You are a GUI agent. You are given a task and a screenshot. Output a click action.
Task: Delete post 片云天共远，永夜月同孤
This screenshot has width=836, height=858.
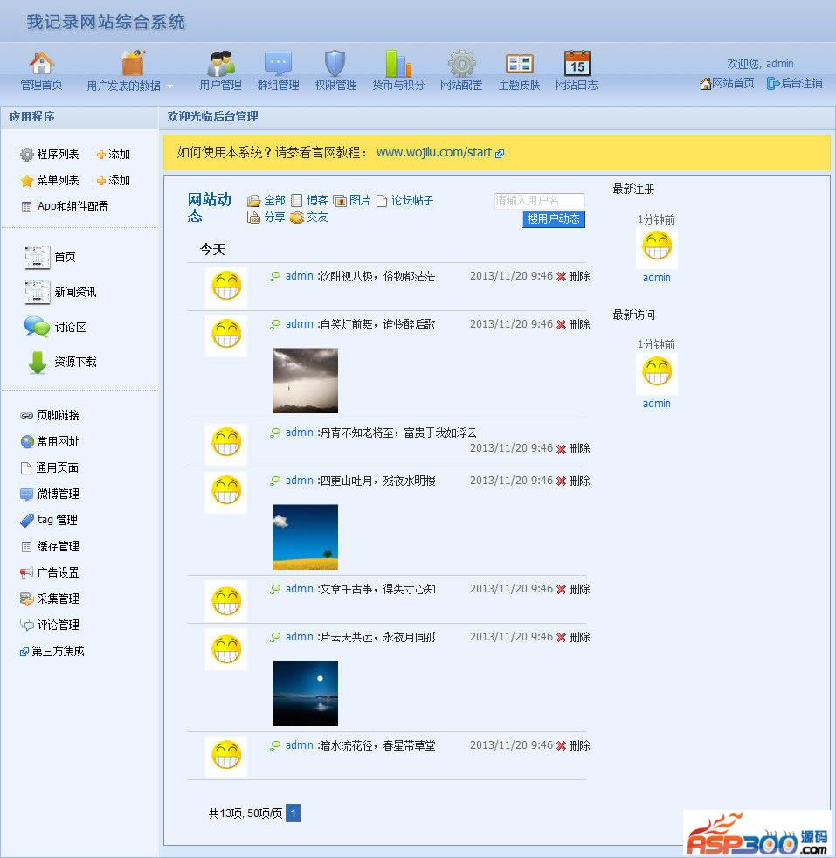(573, 638)
